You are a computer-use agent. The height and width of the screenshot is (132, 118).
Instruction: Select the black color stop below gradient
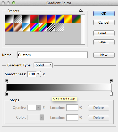point(7,93)
